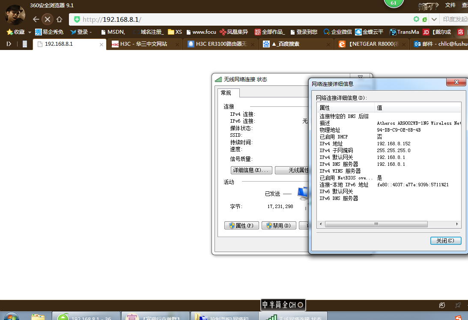Select the 已启用 DHCP row
Image resolution: width=468 pixels, height=320 pixels.
click(x=389, y=137)
